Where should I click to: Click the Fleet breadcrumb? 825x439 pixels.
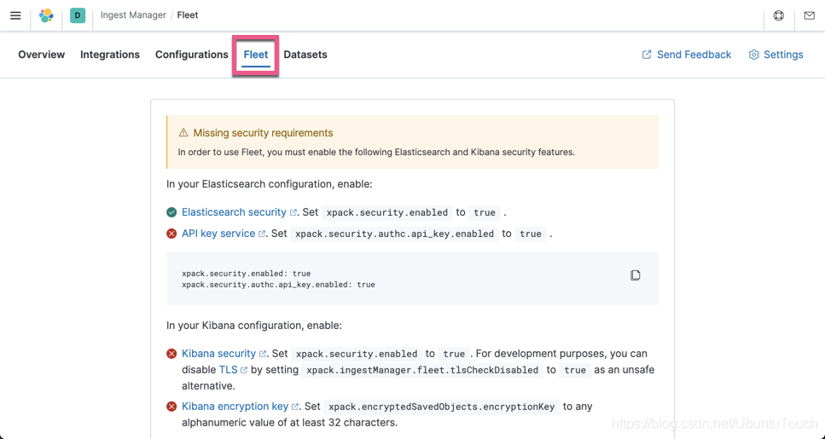pyautogui.click(x=188, y=15)
